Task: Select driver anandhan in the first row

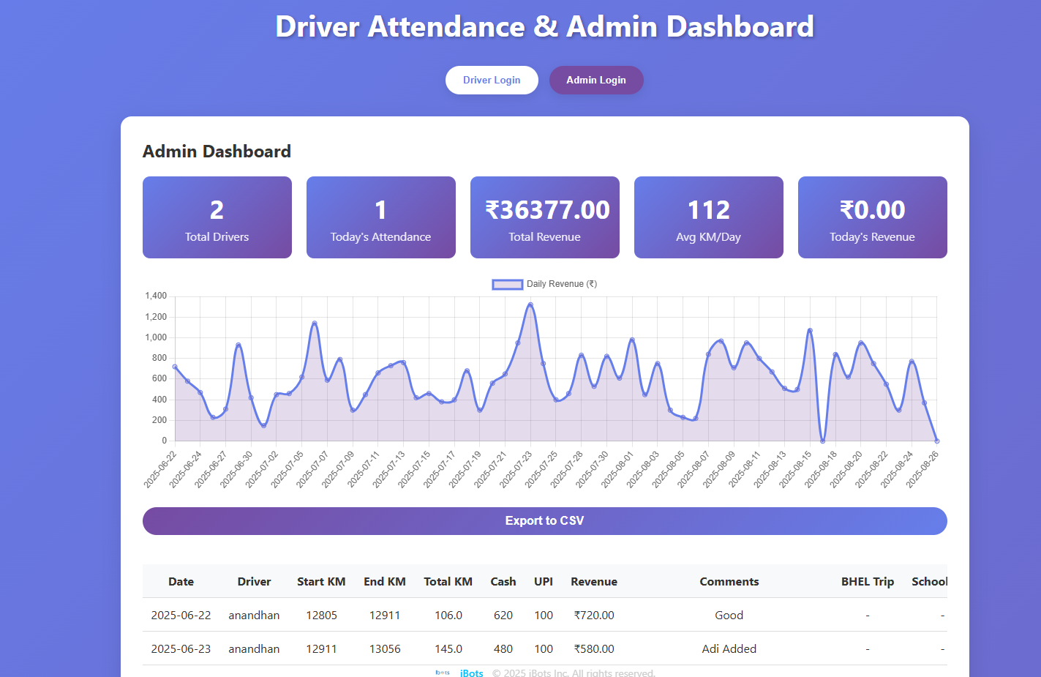Action: pos(254,616)
